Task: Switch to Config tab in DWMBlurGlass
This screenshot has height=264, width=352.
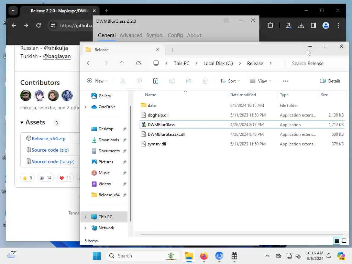Action: coord(175,35)
